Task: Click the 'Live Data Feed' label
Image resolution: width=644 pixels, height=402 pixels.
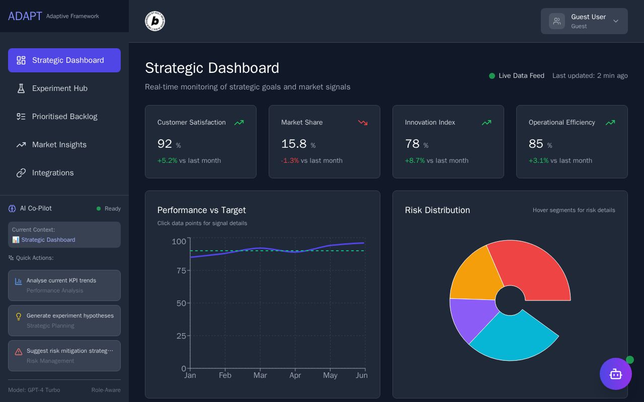Action: click(x=521, y=76)
